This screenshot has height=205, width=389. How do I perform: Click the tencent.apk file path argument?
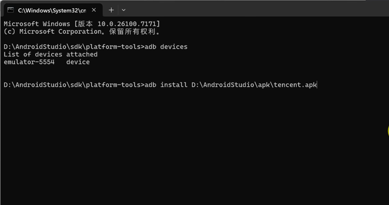[254, 85]
